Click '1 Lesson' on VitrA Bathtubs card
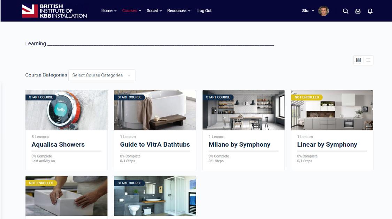 click(128, 137)
